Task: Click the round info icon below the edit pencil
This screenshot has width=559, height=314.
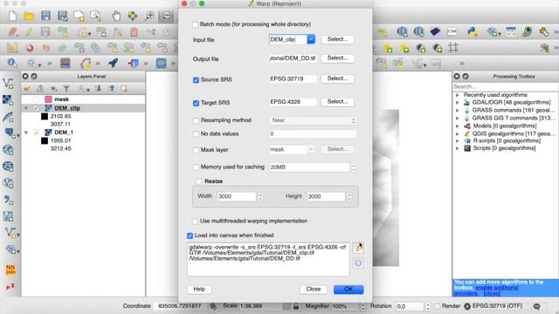Action: click(x=358, y=263)
